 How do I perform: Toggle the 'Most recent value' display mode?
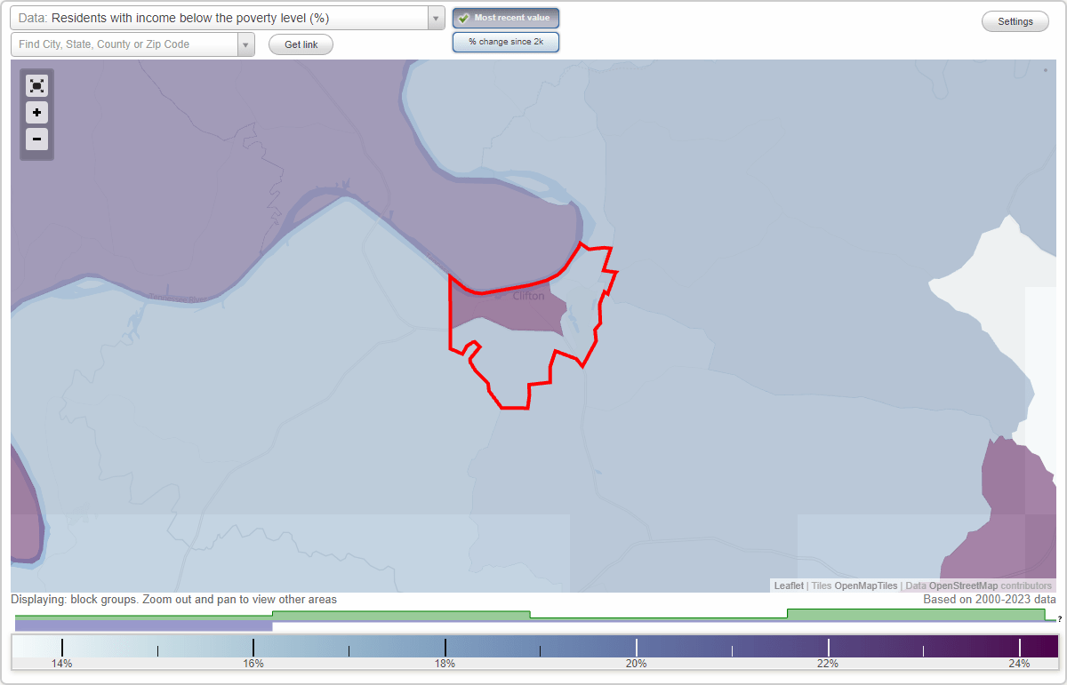coord(506,18)
